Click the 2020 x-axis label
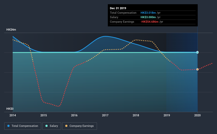 (x=197, y=115)
